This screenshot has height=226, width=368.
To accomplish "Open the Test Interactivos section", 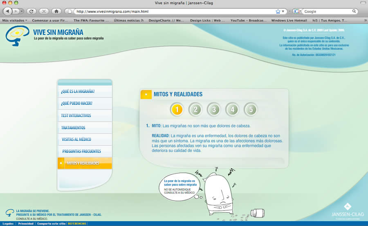I will [x=85, y=115].
